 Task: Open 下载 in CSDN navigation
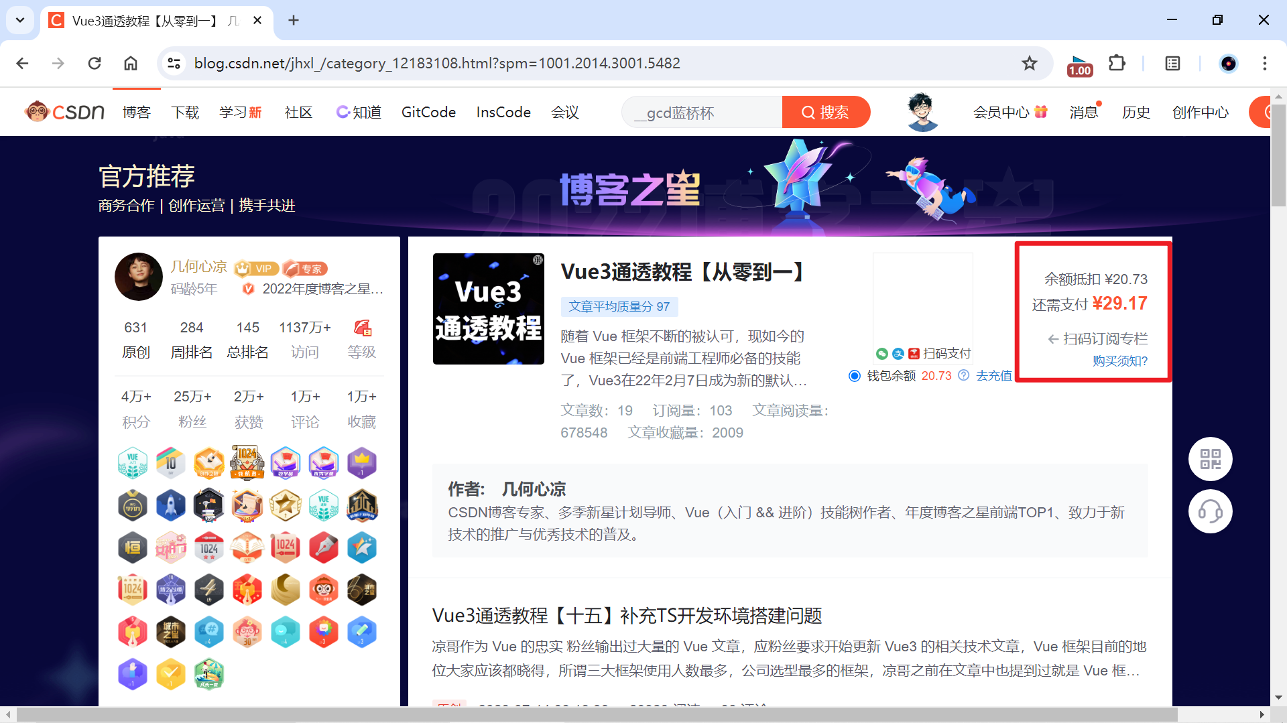[186, 113]
